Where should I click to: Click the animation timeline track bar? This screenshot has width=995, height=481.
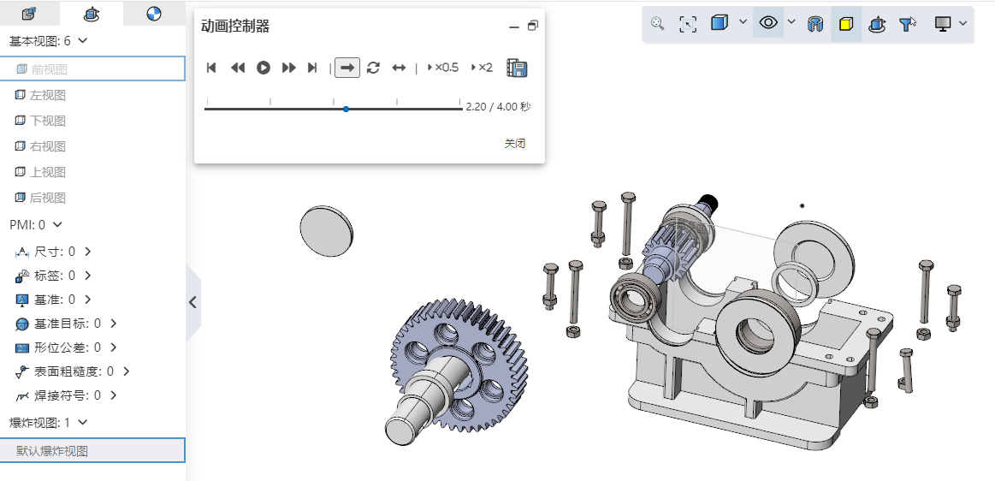coord(333,110)
